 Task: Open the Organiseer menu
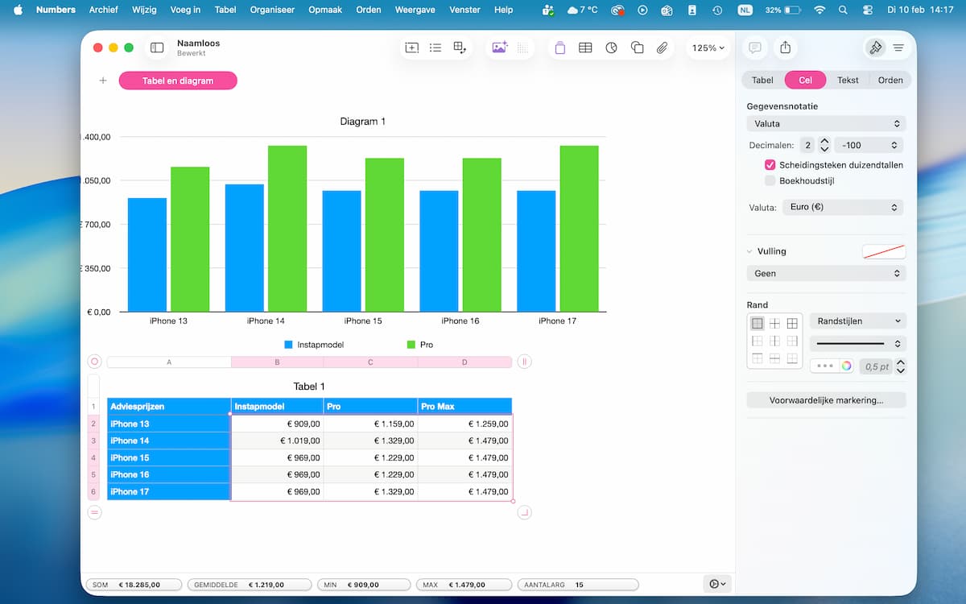point(274,10)
